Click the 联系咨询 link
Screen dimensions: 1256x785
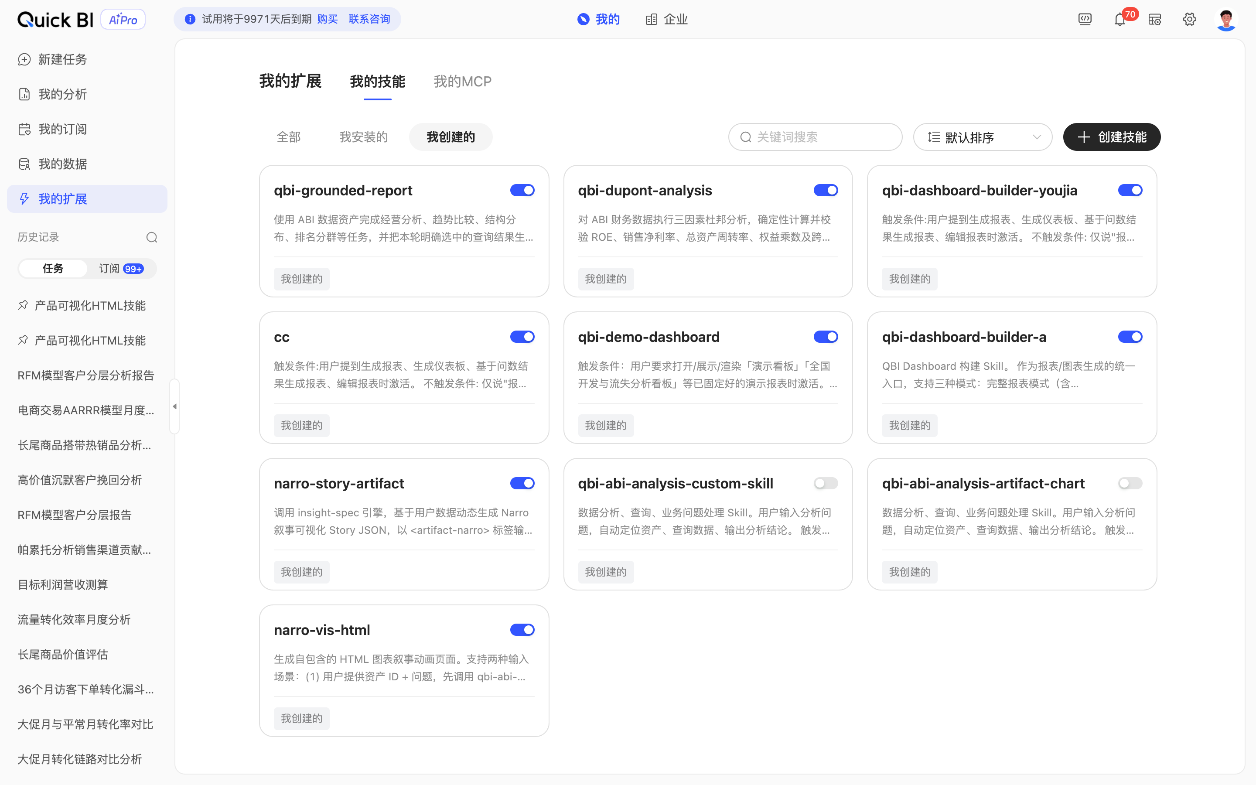coord(369,19)
